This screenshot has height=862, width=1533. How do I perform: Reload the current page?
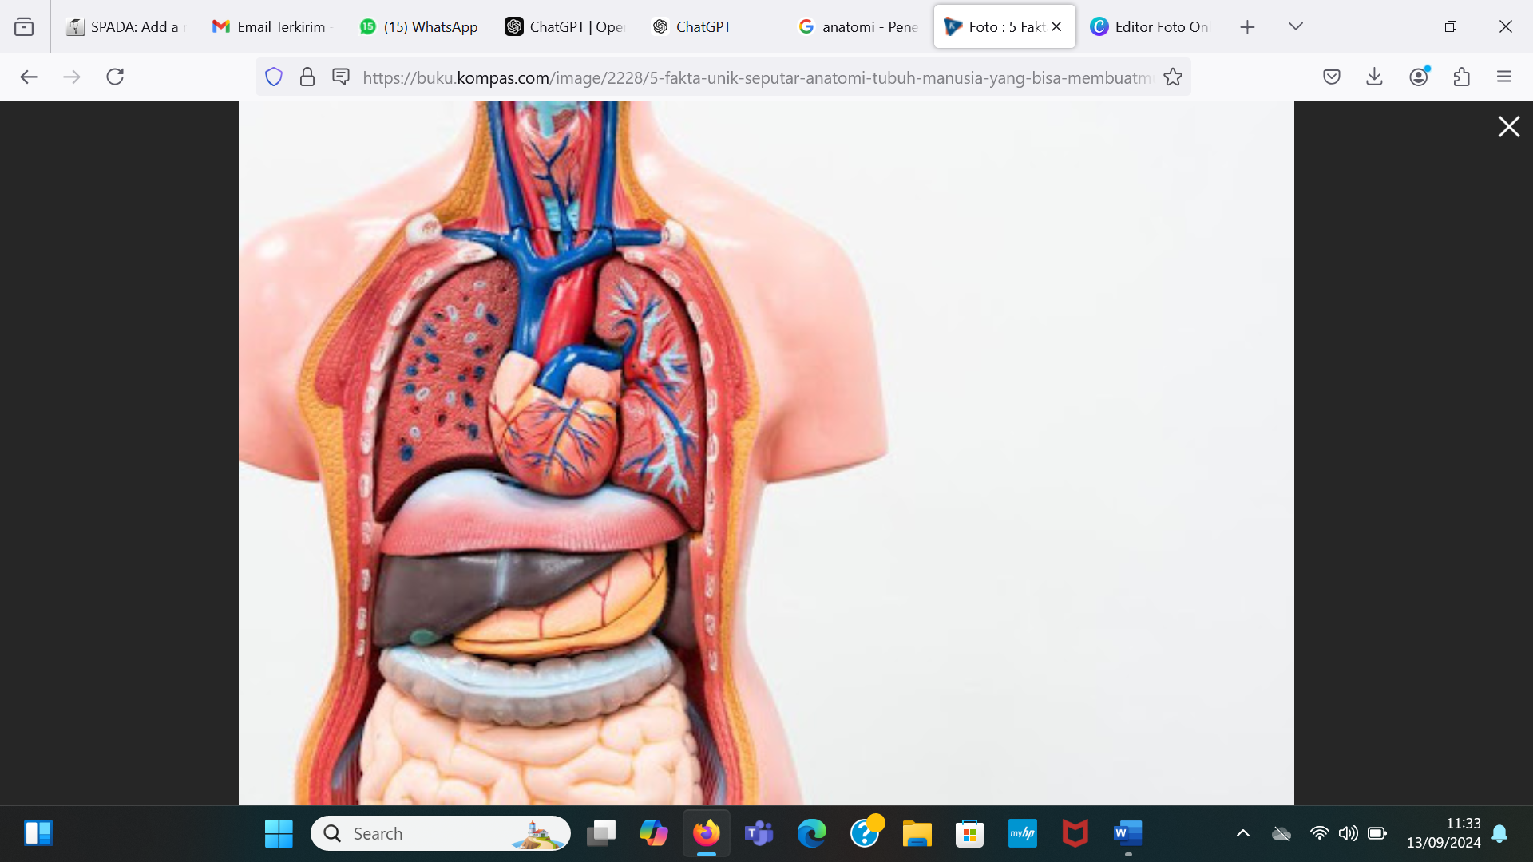tap(115, 77)
